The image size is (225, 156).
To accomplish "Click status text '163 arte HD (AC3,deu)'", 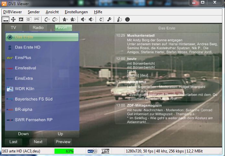I will click(x=21, y=151).
